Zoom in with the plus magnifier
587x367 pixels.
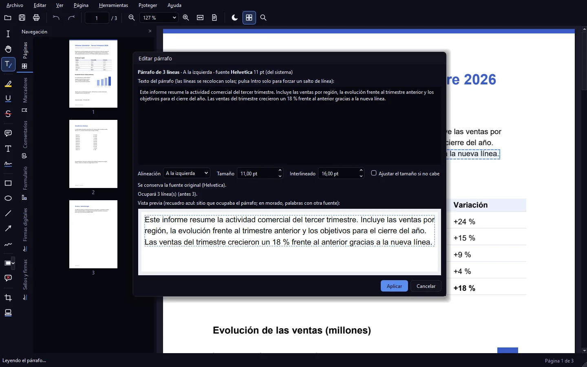coord(186,18)
